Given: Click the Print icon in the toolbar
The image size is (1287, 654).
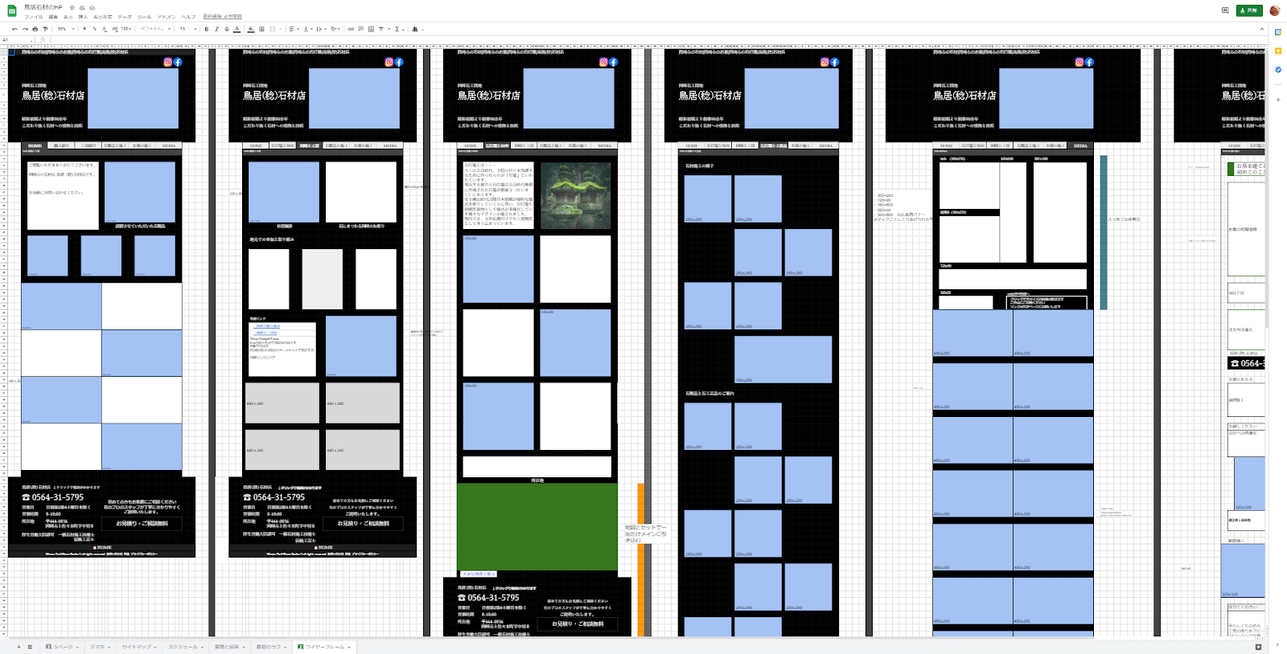Looking at the screenshot, I should [x=35, y=29].
